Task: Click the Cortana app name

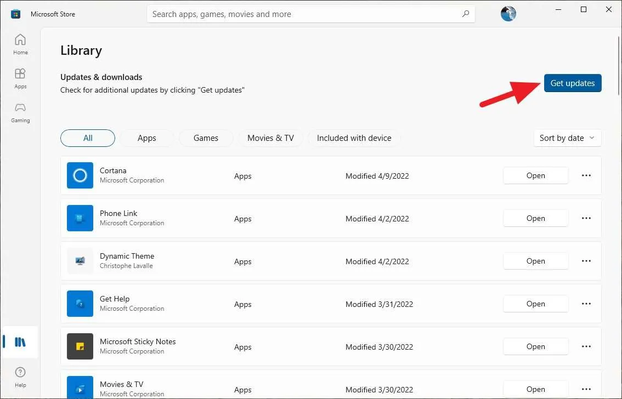Action: 113,170
